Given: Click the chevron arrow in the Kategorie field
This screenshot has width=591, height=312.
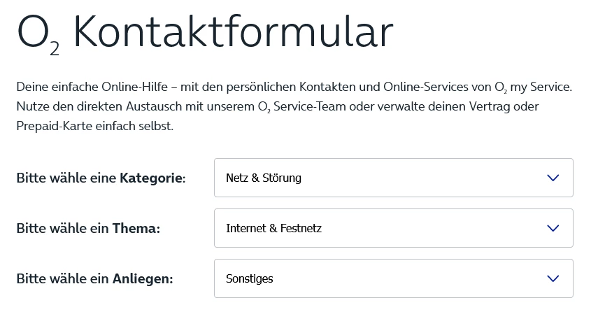Looking at the screenshot, I should click(553, 178).
